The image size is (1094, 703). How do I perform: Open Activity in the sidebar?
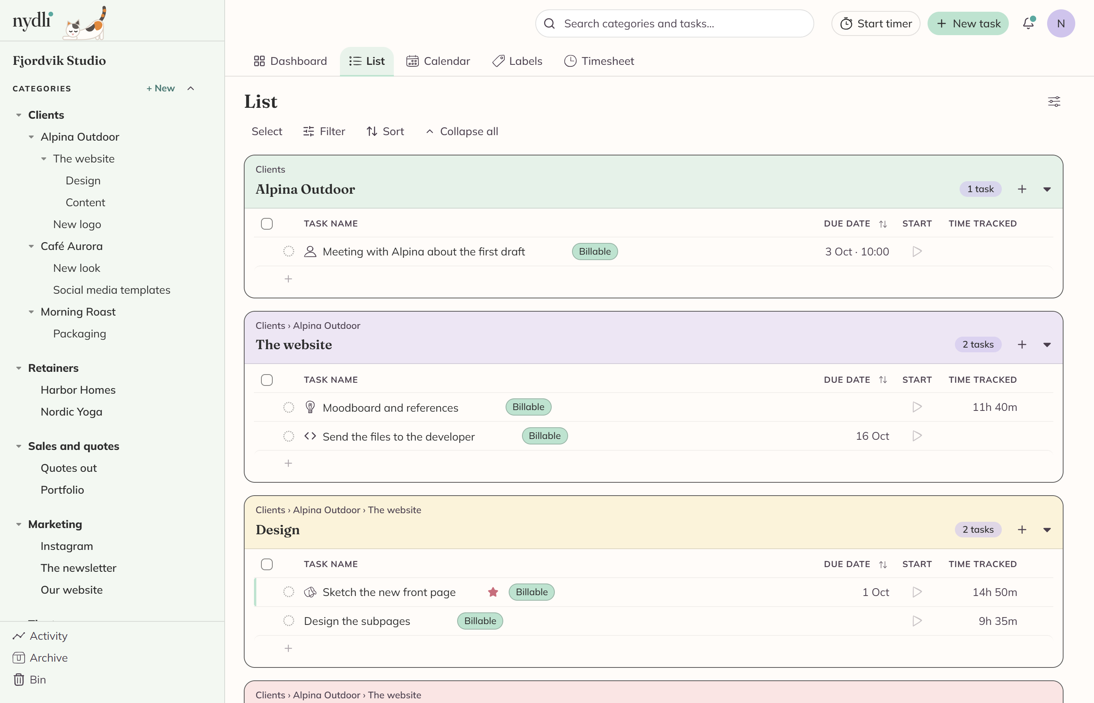click(40, 636)
